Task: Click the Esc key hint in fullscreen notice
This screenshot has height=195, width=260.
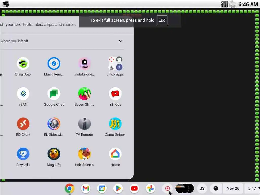Action: (162, 20)
